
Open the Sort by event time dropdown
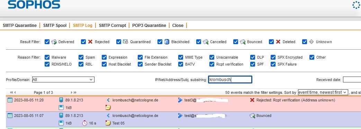(x=323, y=92)
